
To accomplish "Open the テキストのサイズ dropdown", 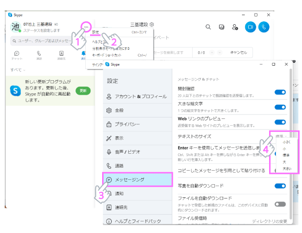I will tap(281, 136).
